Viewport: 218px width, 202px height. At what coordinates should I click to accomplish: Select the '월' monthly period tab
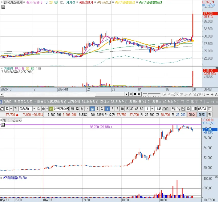click(82, 109)
